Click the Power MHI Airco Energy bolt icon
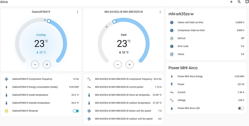Viewport: 249px width, 126px height. point(172,76)
